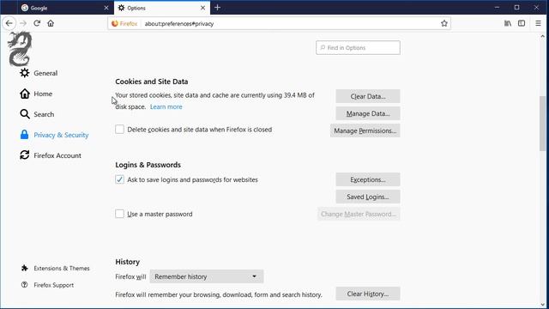Bookmark this page with the star
The height and width of the screenshot is (309, 549).
click(444, 23)
